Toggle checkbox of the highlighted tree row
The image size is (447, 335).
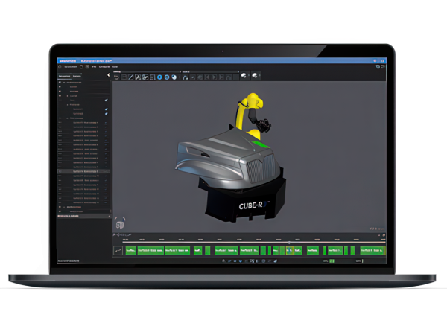107,171
